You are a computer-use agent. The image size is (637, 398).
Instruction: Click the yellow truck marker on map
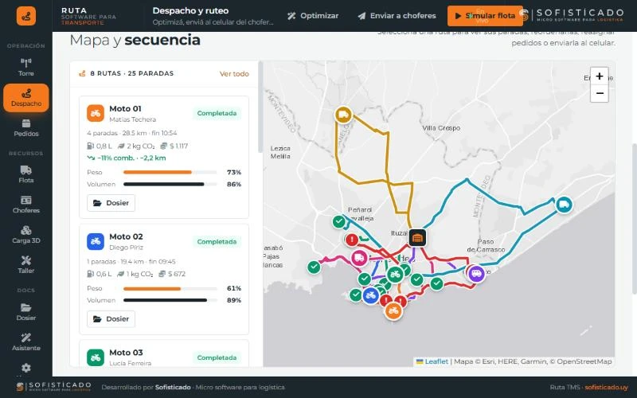(x=343, y=115)
